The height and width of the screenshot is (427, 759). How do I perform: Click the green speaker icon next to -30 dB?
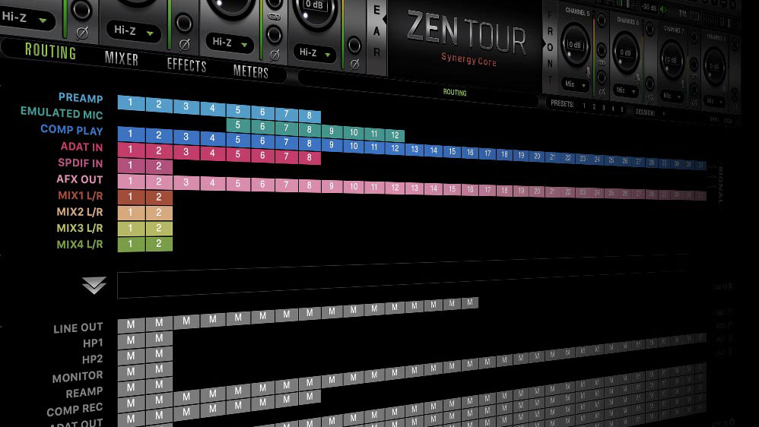coord(664,9)
